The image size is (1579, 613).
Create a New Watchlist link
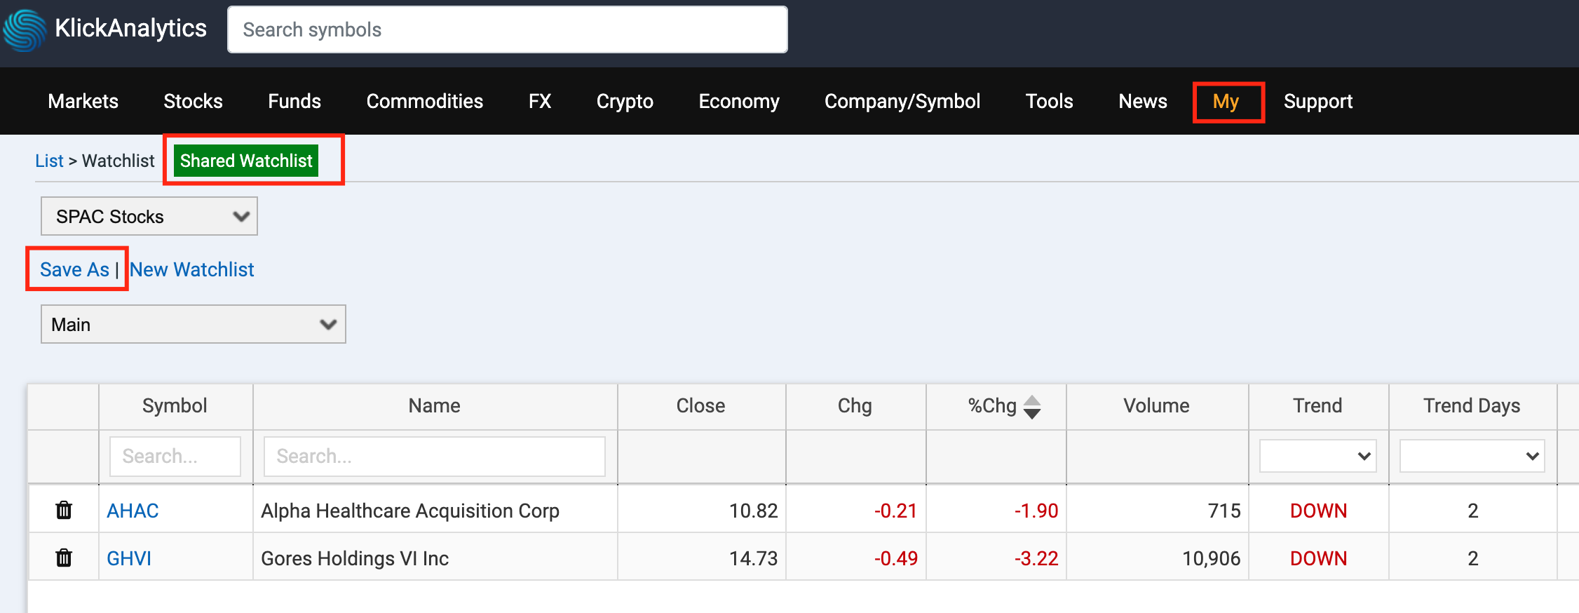[x=192, y=269]
